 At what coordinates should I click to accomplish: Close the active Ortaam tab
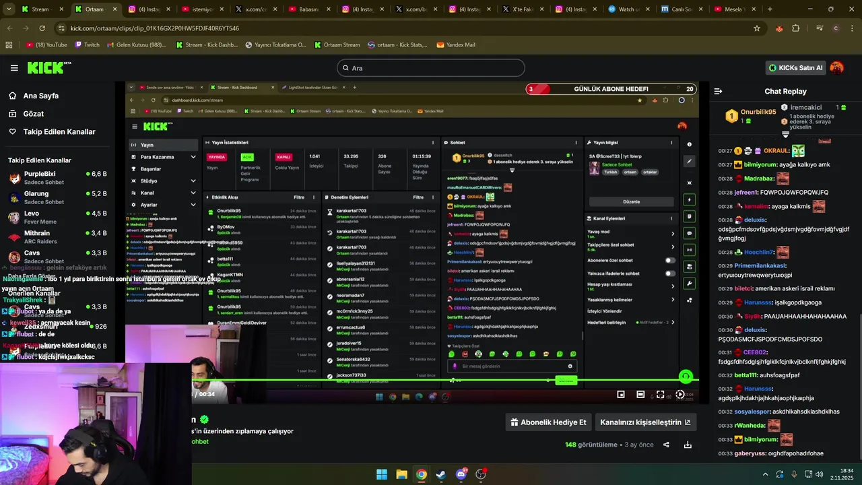coord(114,9)
